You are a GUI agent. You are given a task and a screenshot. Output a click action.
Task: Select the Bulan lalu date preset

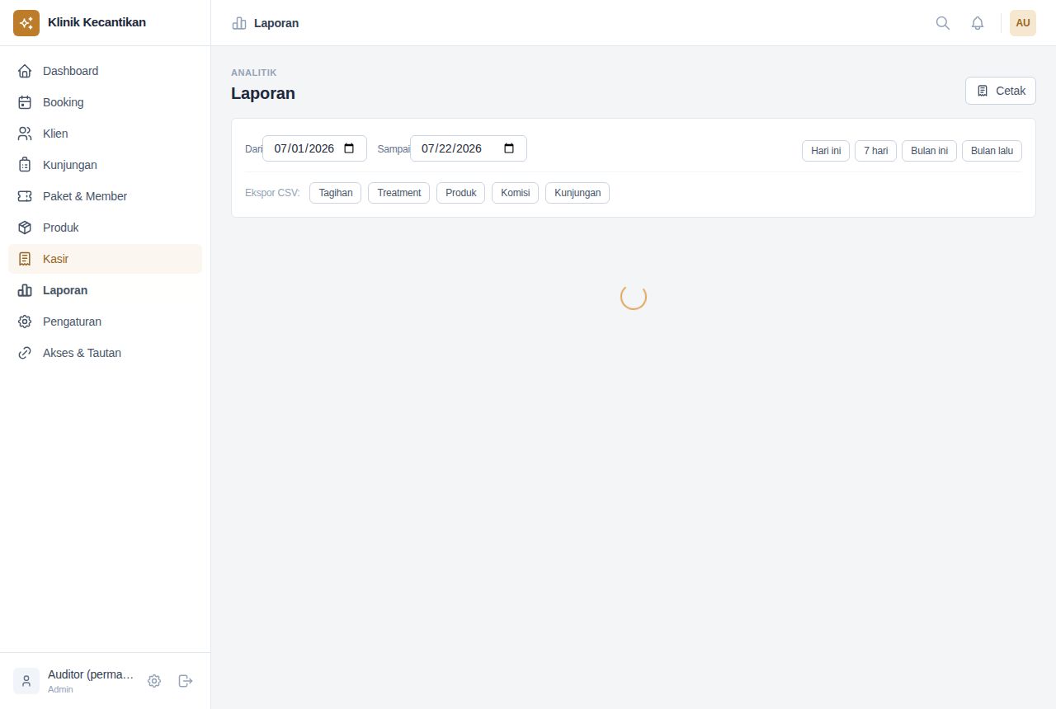[992, 151]
